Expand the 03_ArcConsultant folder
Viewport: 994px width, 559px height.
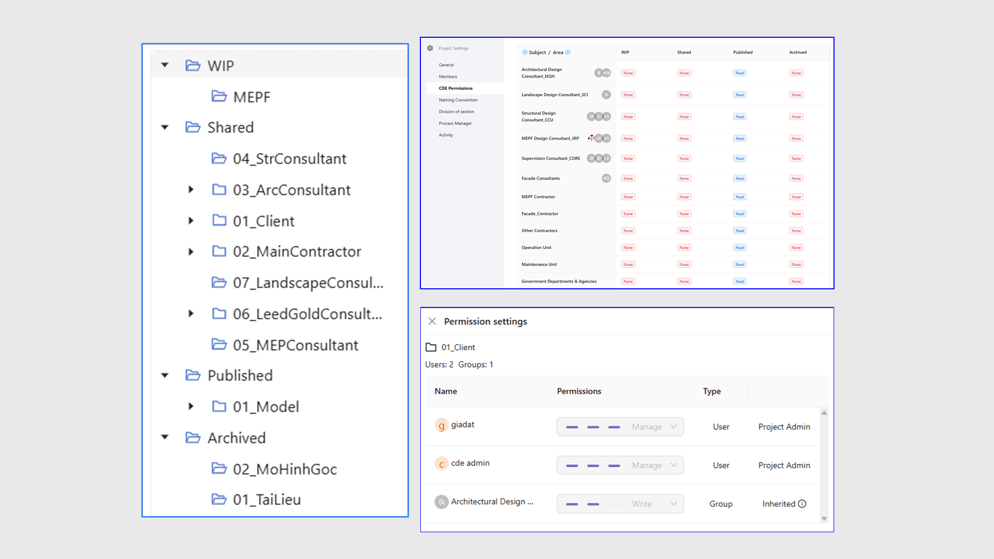(x=191, y=190)
